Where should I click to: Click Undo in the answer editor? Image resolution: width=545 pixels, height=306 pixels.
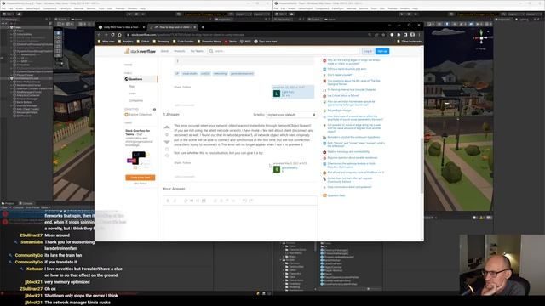244,201
